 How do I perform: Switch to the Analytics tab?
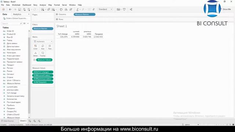tap(17, 14)
